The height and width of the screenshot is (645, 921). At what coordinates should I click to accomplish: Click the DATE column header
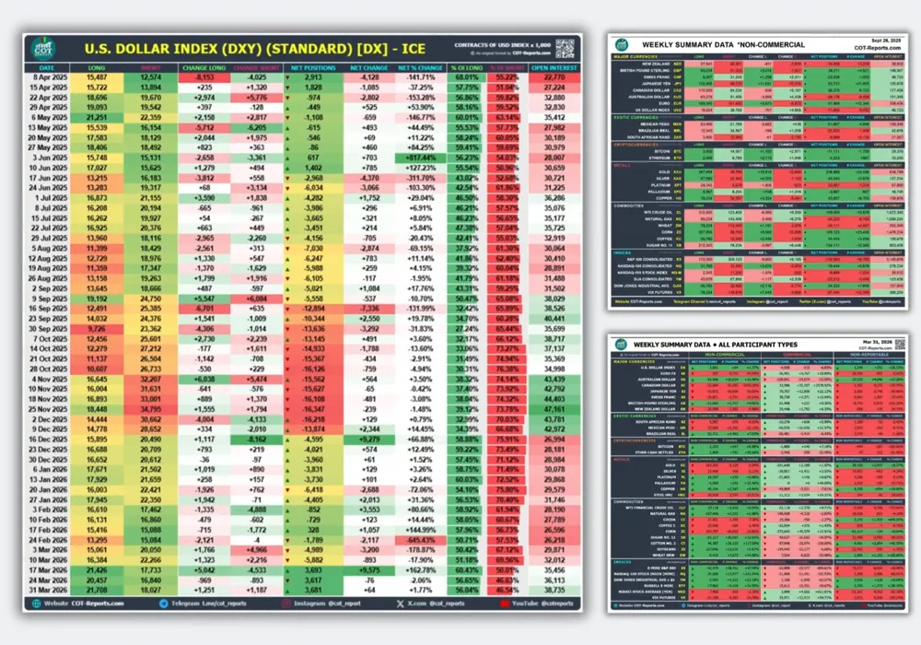click(x=47, y=68)
